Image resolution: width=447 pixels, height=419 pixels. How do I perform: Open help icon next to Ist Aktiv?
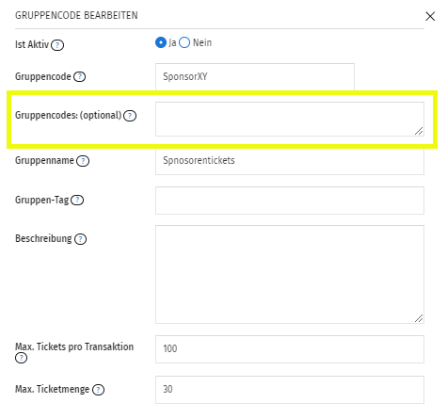click(57, 45)
